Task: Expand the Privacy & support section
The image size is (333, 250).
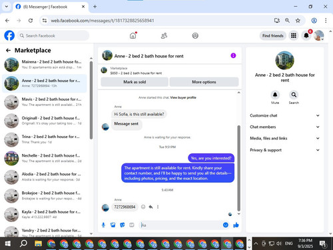Action: [x=285, y=150]
